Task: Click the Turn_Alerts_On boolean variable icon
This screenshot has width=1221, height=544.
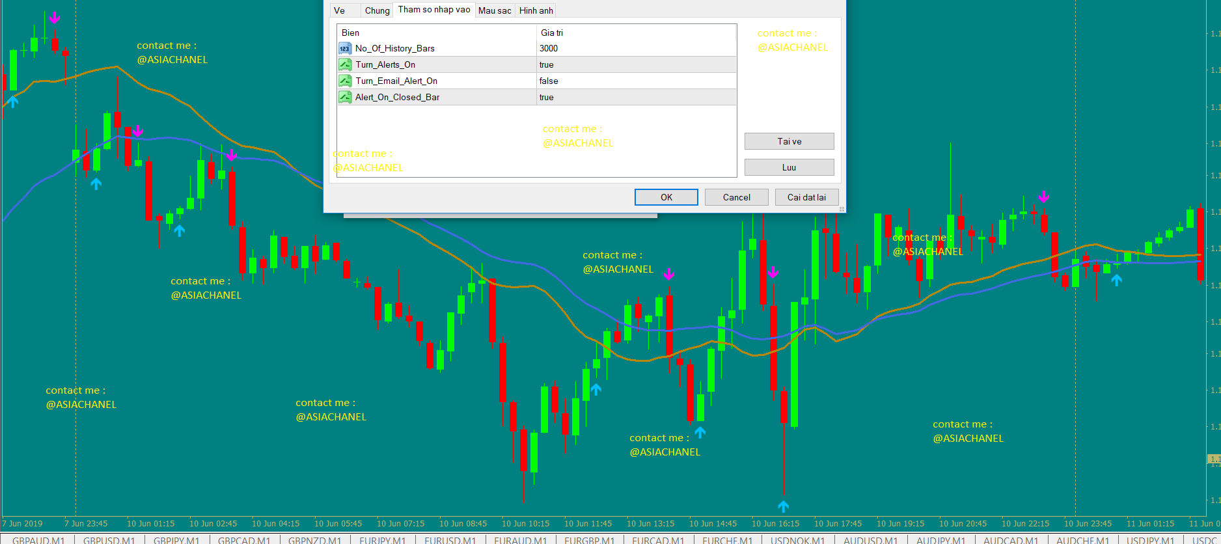Action: (345, 64)
